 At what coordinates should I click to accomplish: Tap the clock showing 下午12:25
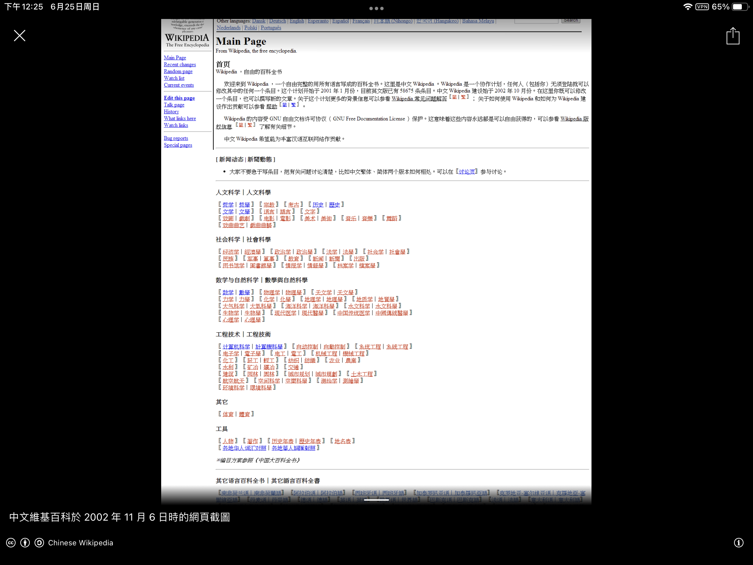pyautogui.click(x=23, y=7)
